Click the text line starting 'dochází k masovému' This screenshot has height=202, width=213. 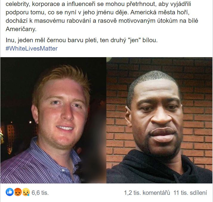(x=102, y=21)
